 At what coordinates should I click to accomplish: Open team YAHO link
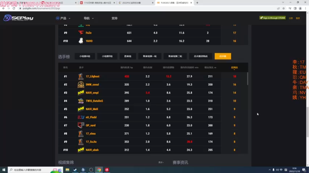click(x=89, y=41)
